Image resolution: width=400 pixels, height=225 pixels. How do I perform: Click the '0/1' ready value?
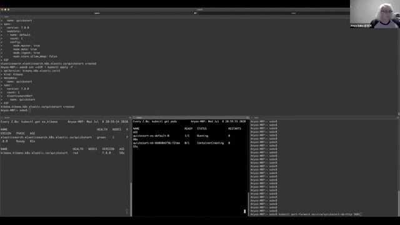pyautogui.click(x=187, y=143)
